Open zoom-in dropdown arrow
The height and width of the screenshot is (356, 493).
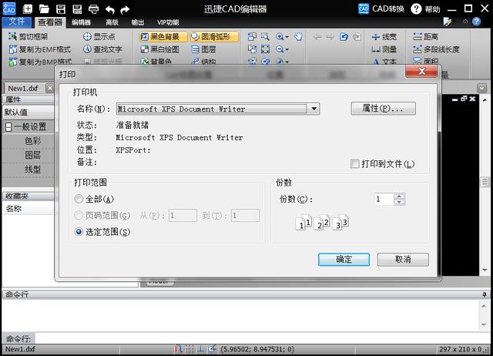tap(287, 37)
